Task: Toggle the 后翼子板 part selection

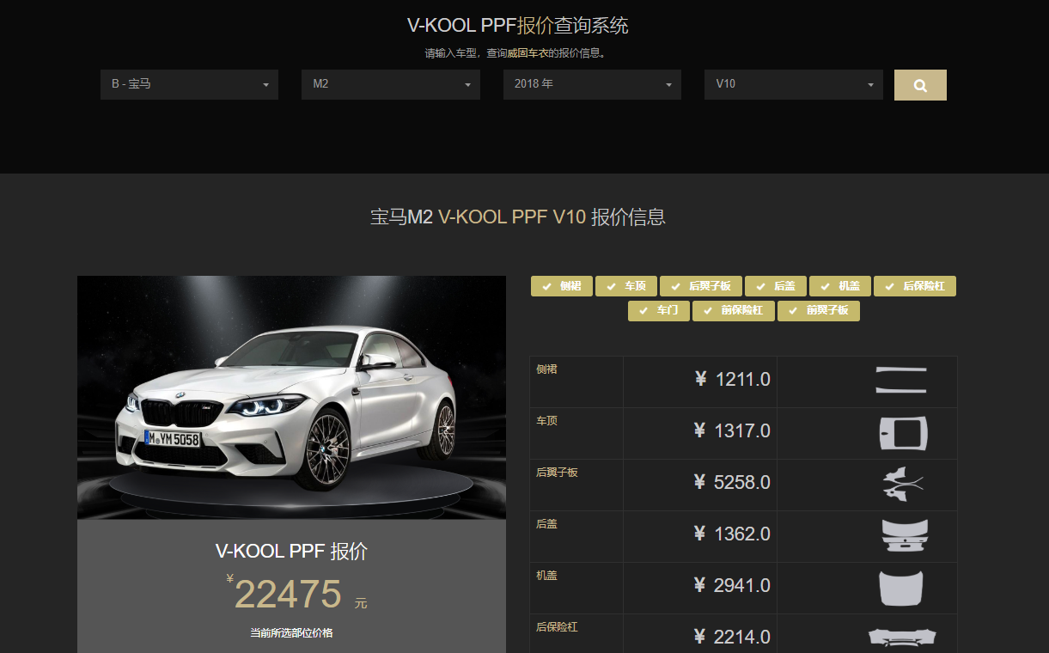Action: tap(701, 286)
